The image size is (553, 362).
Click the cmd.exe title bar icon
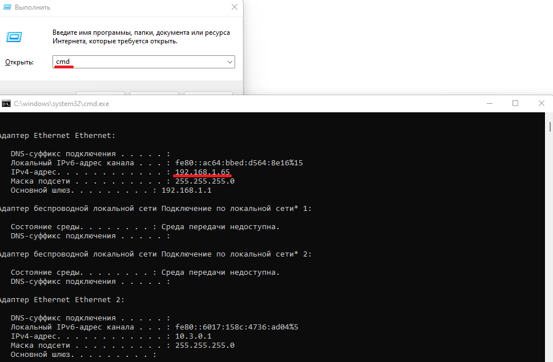pyautogui.click(x=6, y=103)
